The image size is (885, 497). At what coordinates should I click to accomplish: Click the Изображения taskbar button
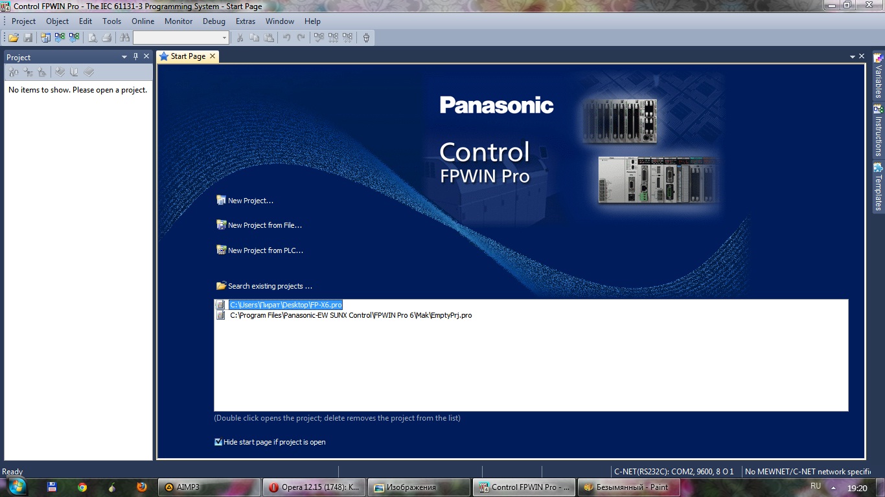coord(419,487)
